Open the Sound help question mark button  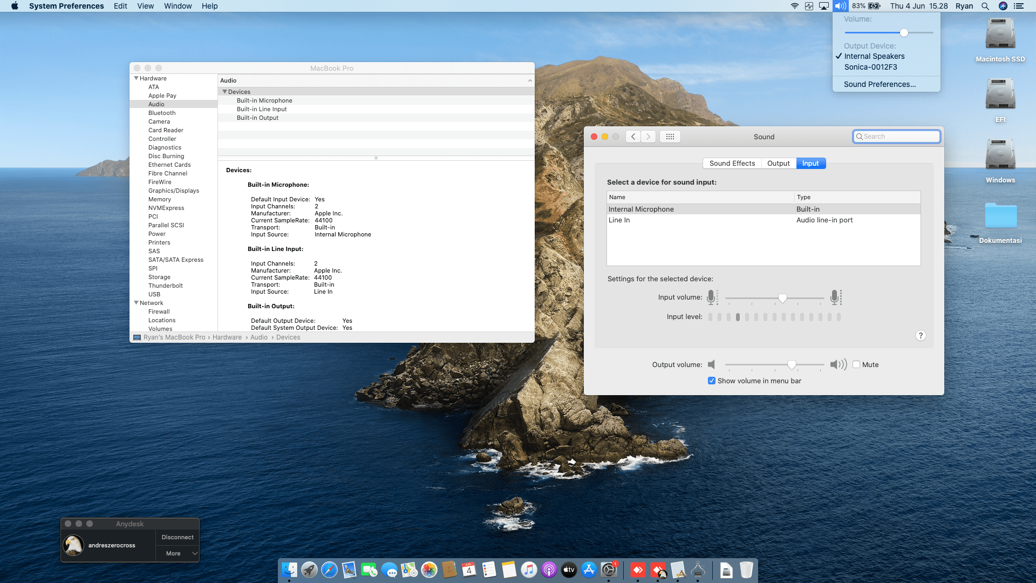[x=921, y=336]
